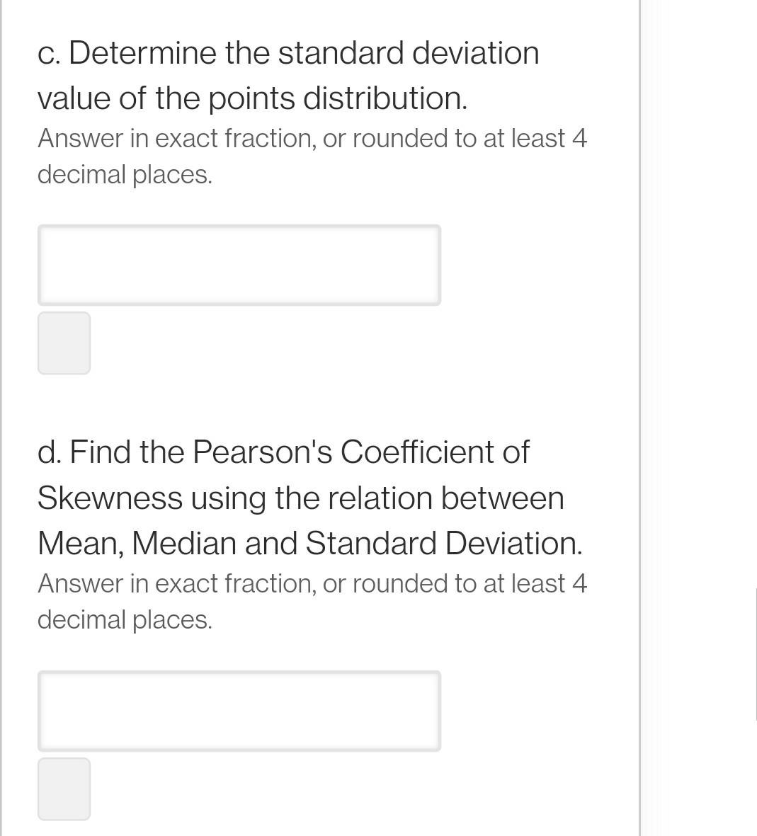757x836 pixels.
Task: Select the small grey box under question c
Action: pyautogui.click(x=64, y=343)
